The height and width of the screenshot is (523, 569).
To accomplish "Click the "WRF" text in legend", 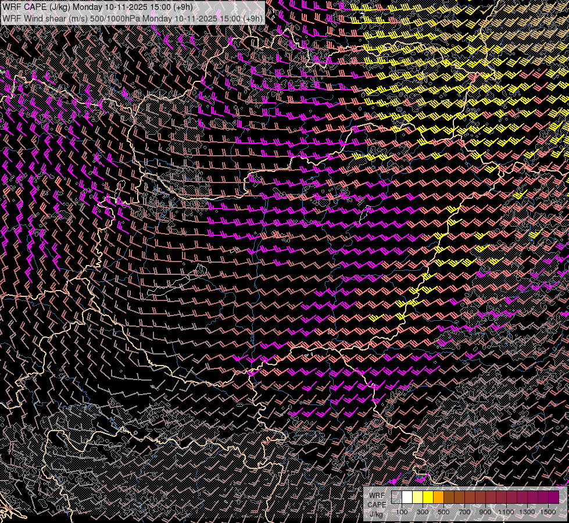I will (377, 496).
